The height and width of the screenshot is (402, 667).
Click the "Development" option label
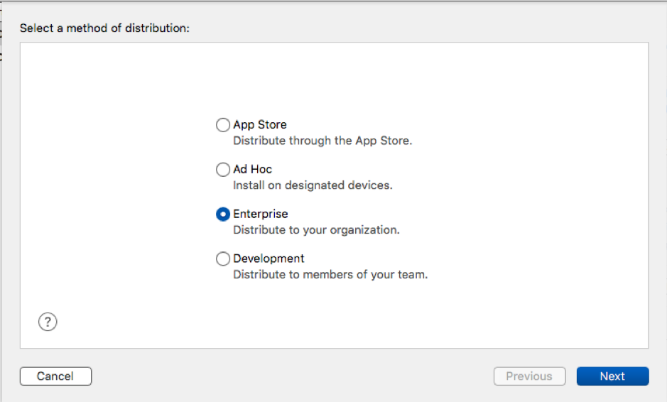click(269, 259)
